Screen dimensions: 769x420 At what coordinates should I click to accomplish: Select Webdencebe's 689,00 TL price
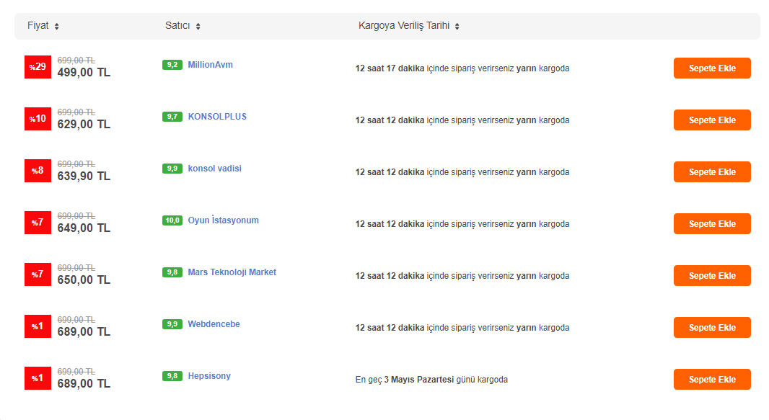(x=84, y=332)
